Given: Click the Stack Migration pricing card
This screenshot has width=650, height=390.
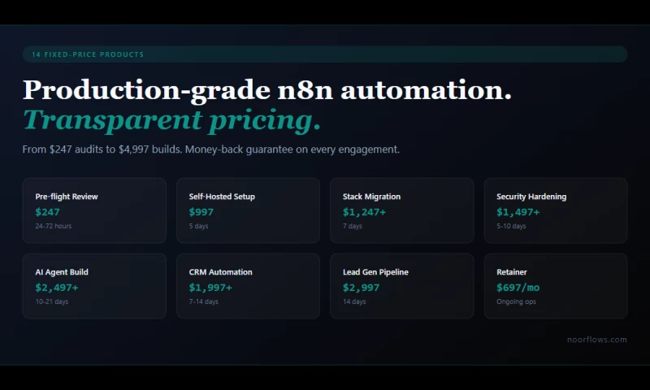Looking at the screenshot, I should [x=402, y=210].
